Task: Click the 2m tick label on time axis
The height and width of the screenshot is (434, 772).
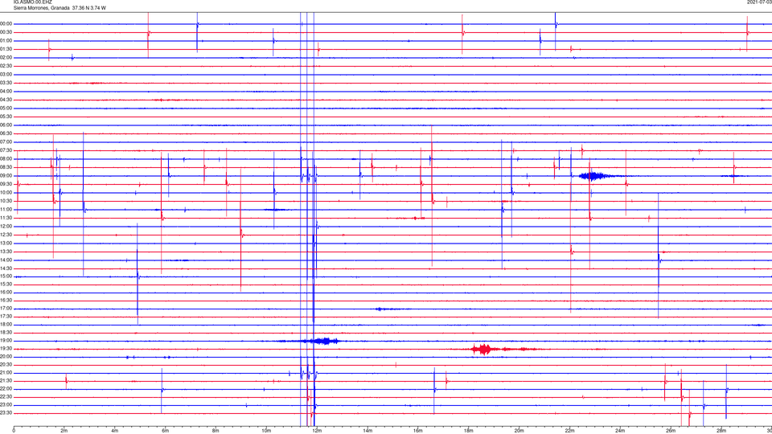Action: 64,431
